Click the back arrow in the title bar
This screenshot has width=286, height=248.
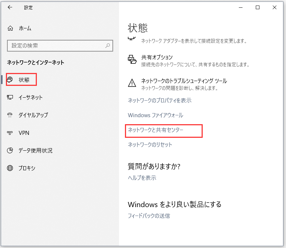(10, 7)
